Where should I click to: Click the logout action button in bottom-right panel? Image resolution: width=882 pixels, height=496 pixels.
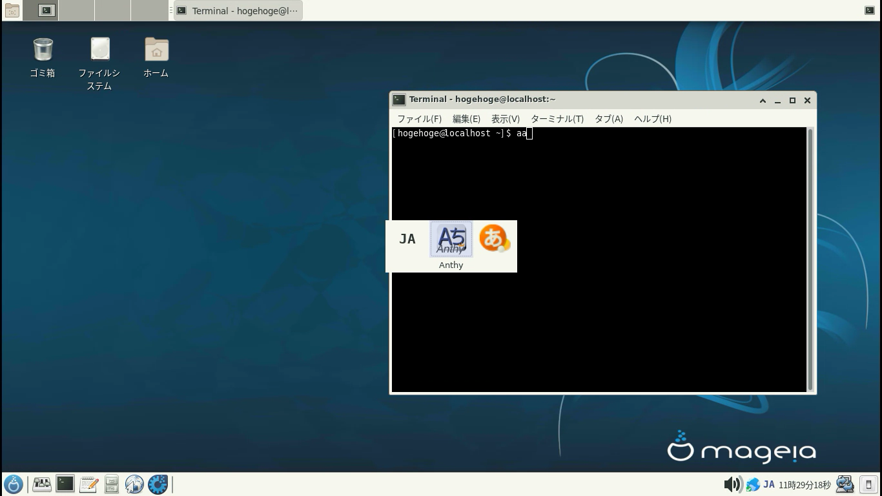pos(868,484)
